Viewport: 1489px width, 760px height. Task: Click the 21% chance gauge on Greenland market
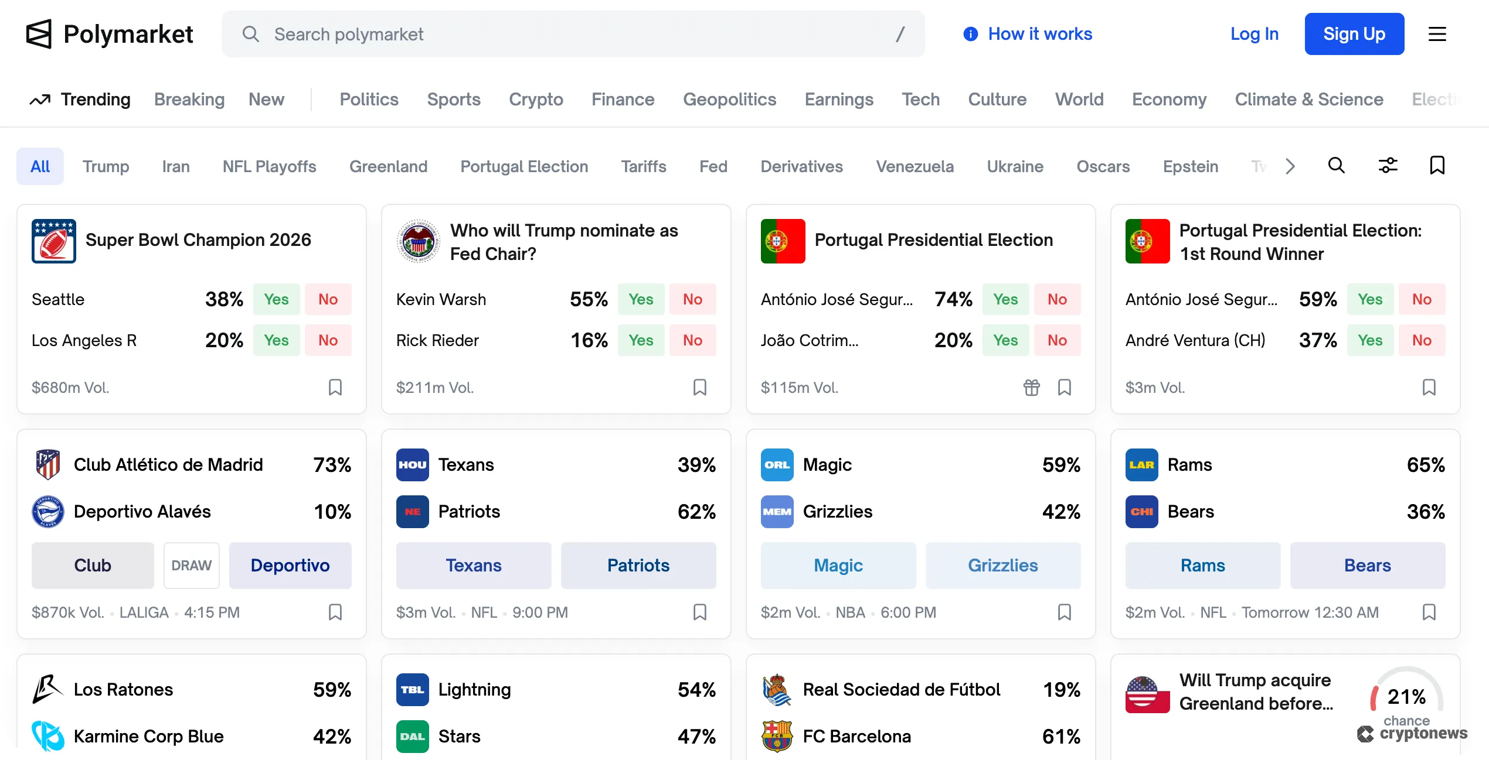click(1406, 697)
